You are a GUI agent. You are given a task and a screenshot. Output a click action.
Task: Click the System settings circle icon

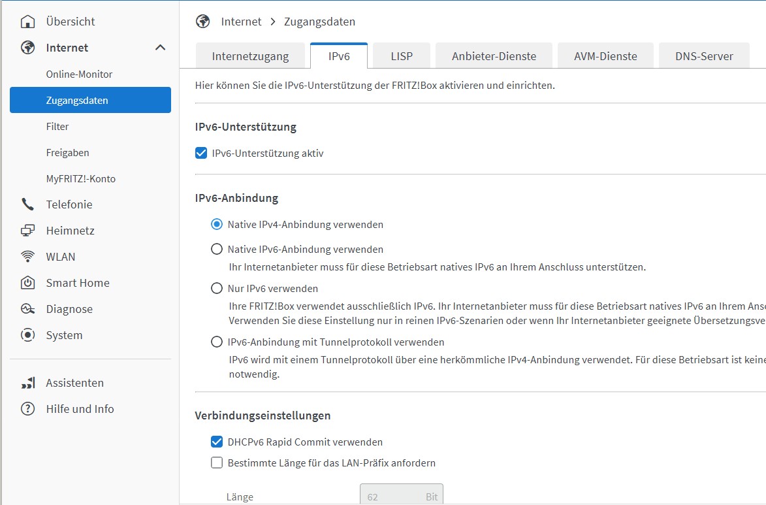pos(28,335)
